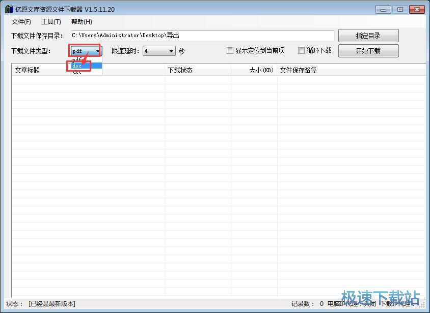
Task: Click the save directory path field
Action: point(202,36)
